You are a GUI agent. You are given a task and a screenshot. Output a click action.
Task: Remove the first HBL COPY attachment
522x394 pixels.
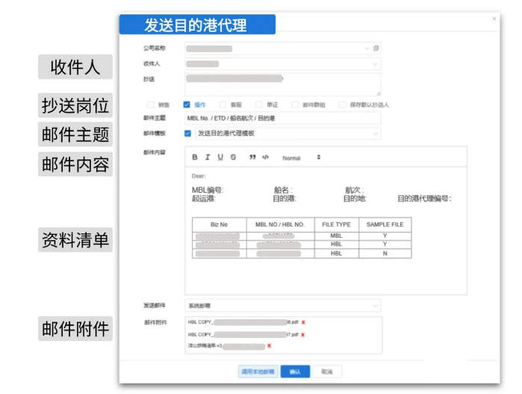click(303, 322)
